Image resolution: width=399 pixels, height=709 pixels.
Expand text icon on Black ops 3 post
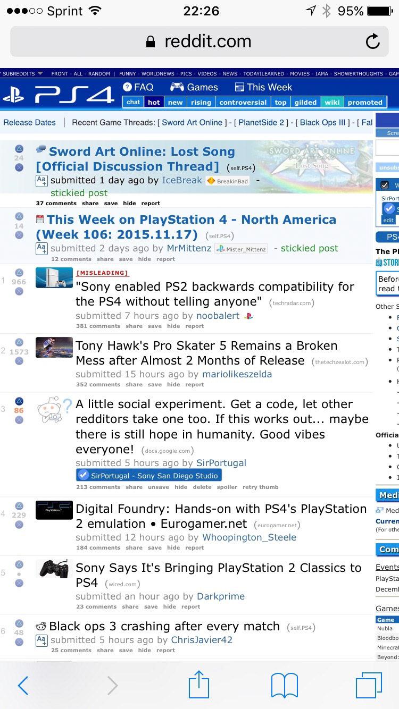(41, 640)
